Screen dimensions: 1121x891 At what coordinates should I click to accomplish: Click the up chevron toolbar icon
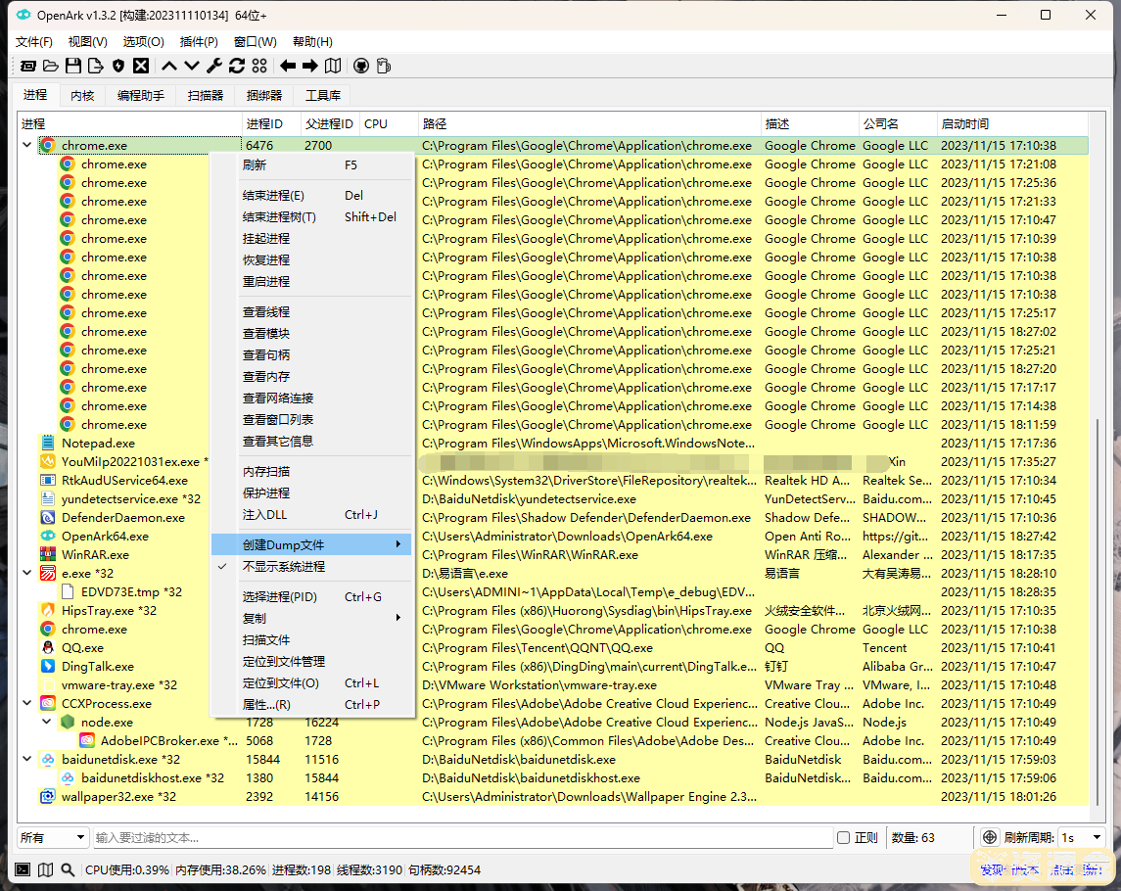168,66
